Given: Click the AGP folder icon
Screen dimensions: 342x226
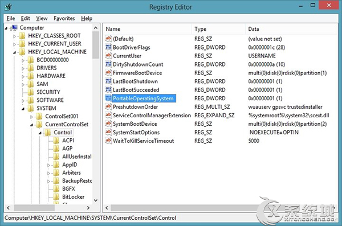Looking at the screenshot, I should pyautogui.click(x=56, y=149).
